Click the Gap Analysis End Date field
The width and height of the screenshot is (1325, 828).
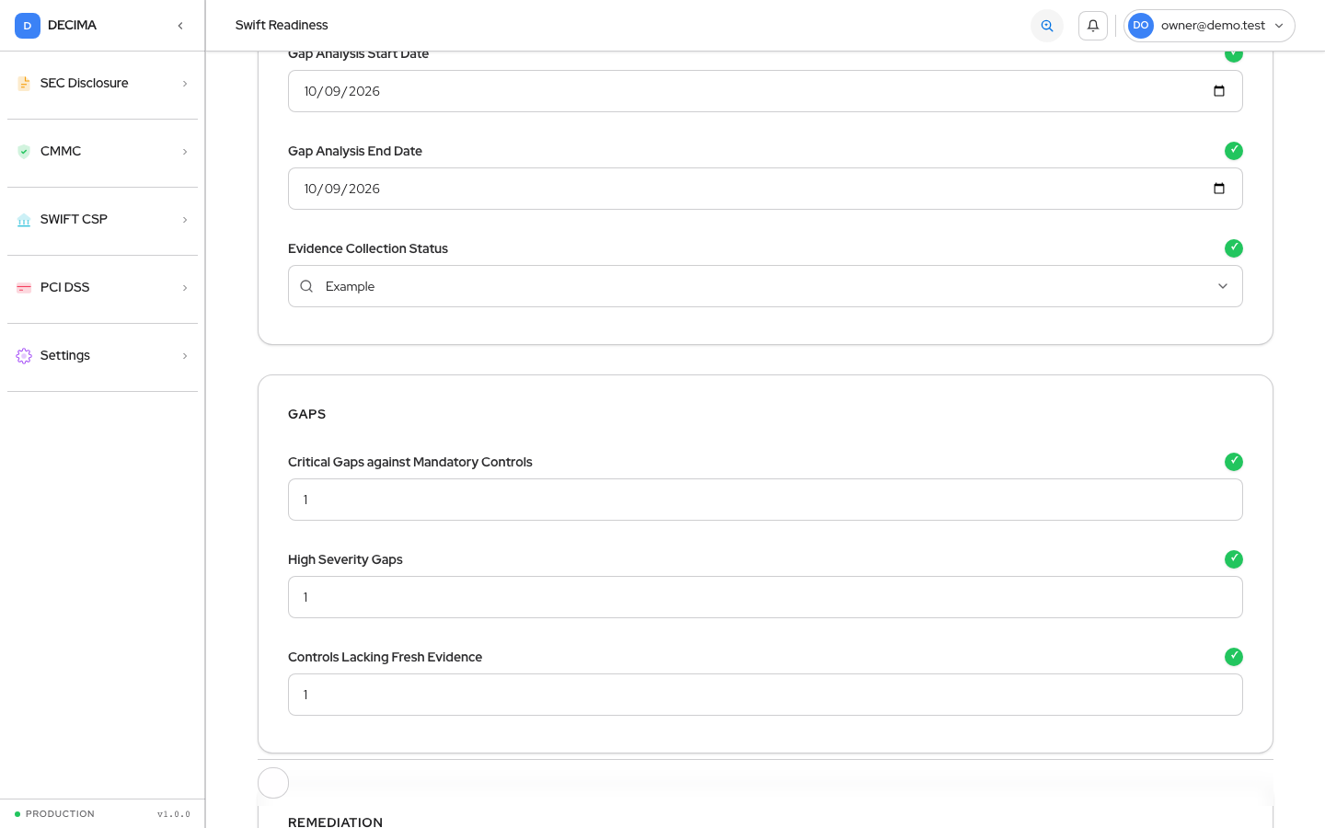(x=766, y=189)
